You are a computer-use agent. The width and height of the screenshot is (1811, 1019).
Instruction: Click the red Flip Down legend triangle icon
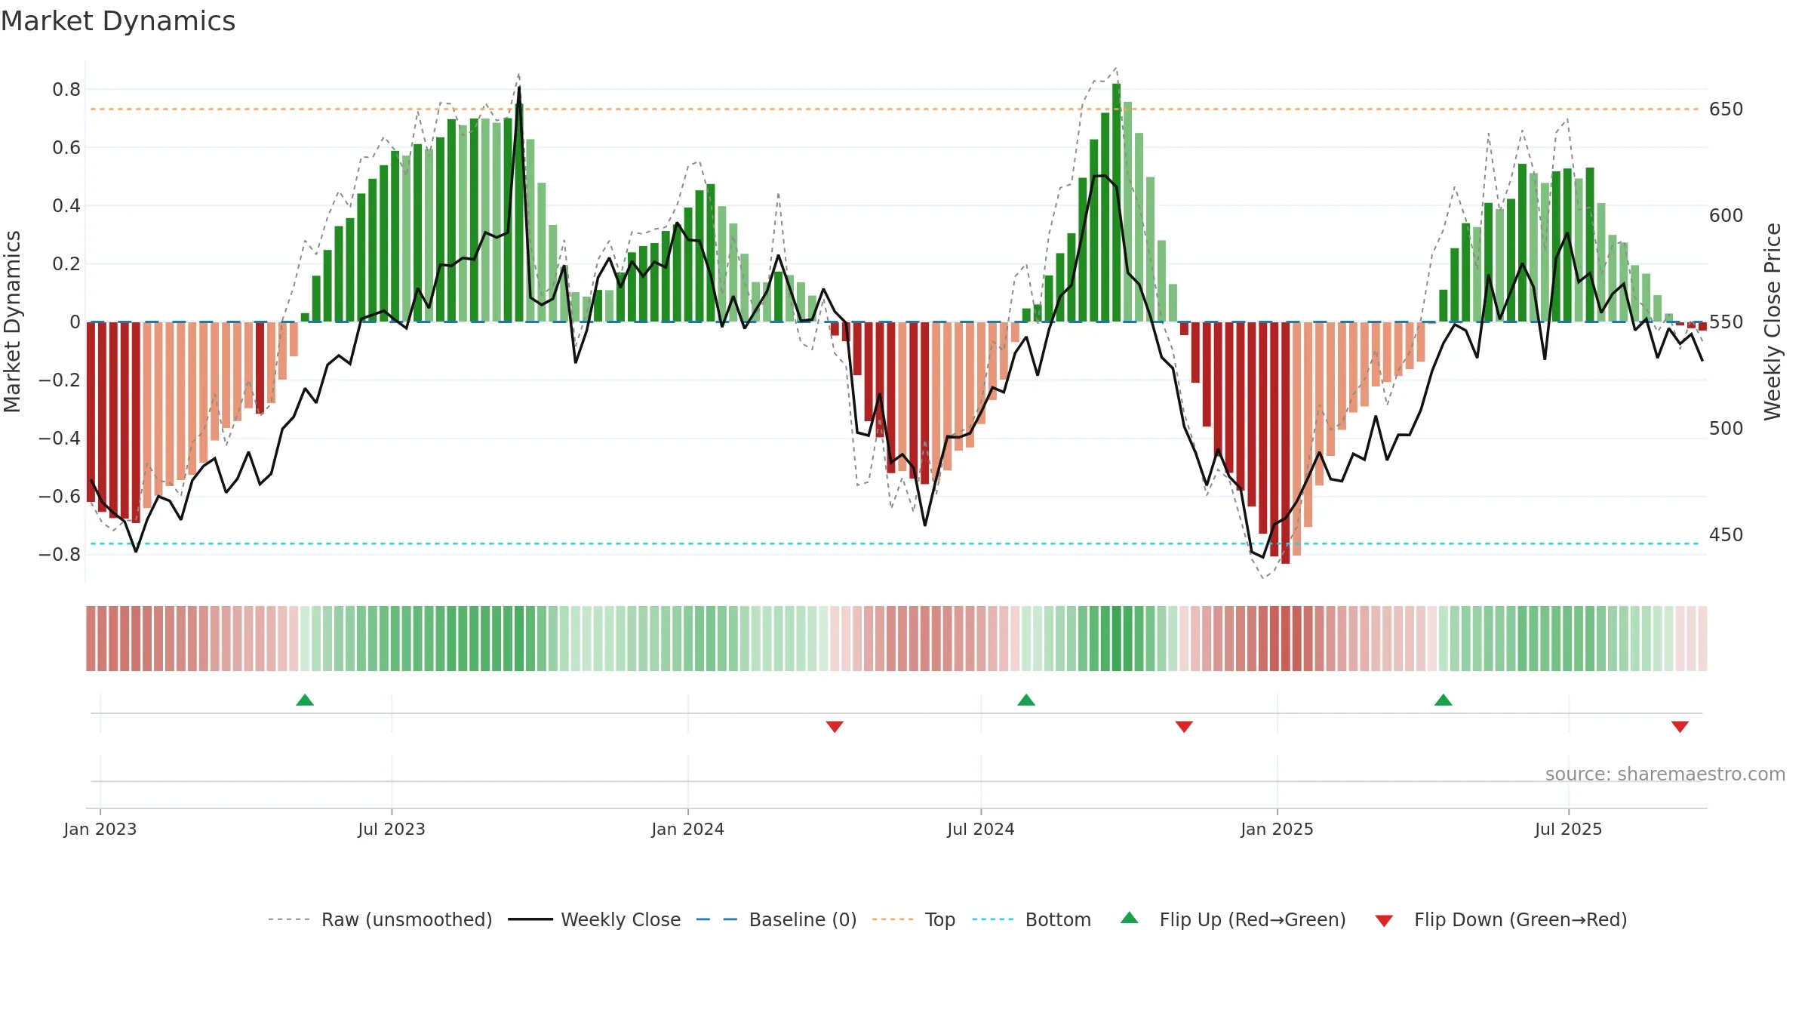pyautogui.click(x=1384, y=921)
